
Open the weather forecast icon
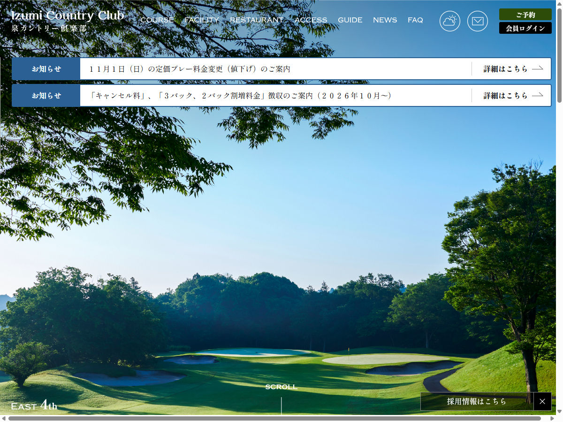449,21
